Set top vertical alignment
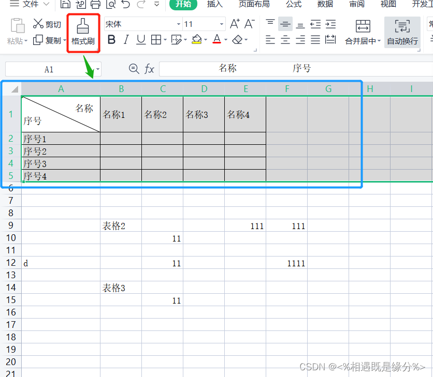 [270, 23]
